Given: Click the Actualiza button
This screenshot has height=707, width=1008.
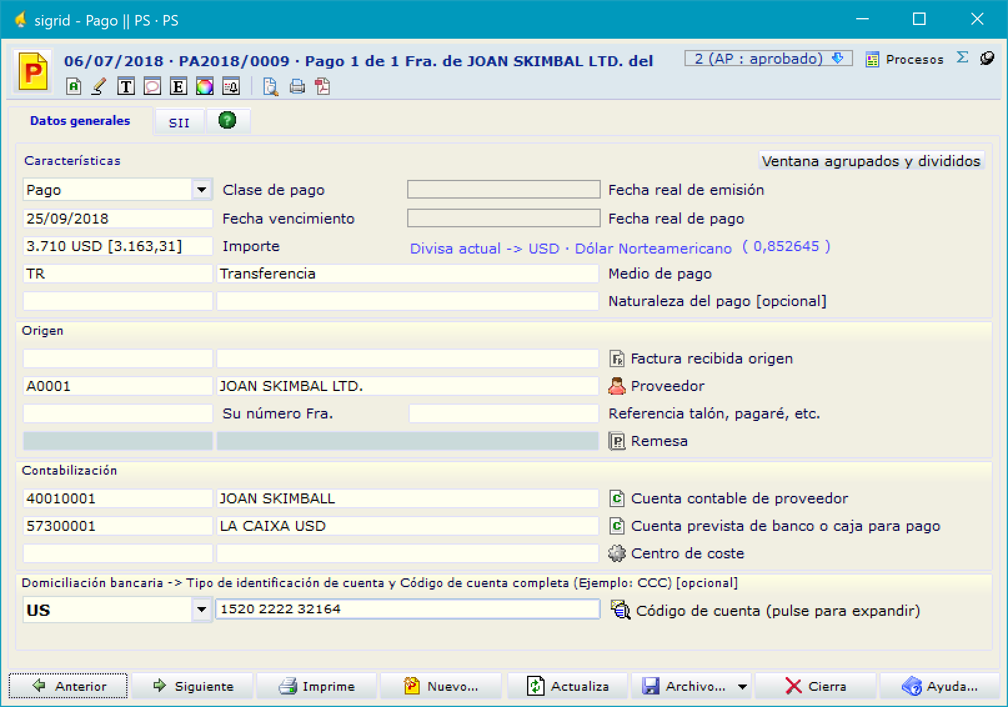Looking at the screenshot, I should coord(567,686).
